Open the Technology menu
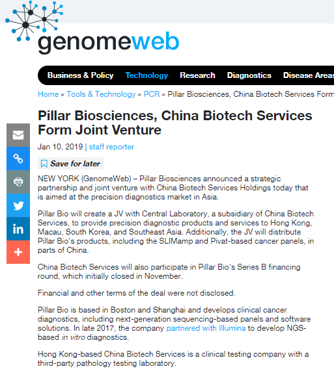334x371 pixels. [146, 75]
